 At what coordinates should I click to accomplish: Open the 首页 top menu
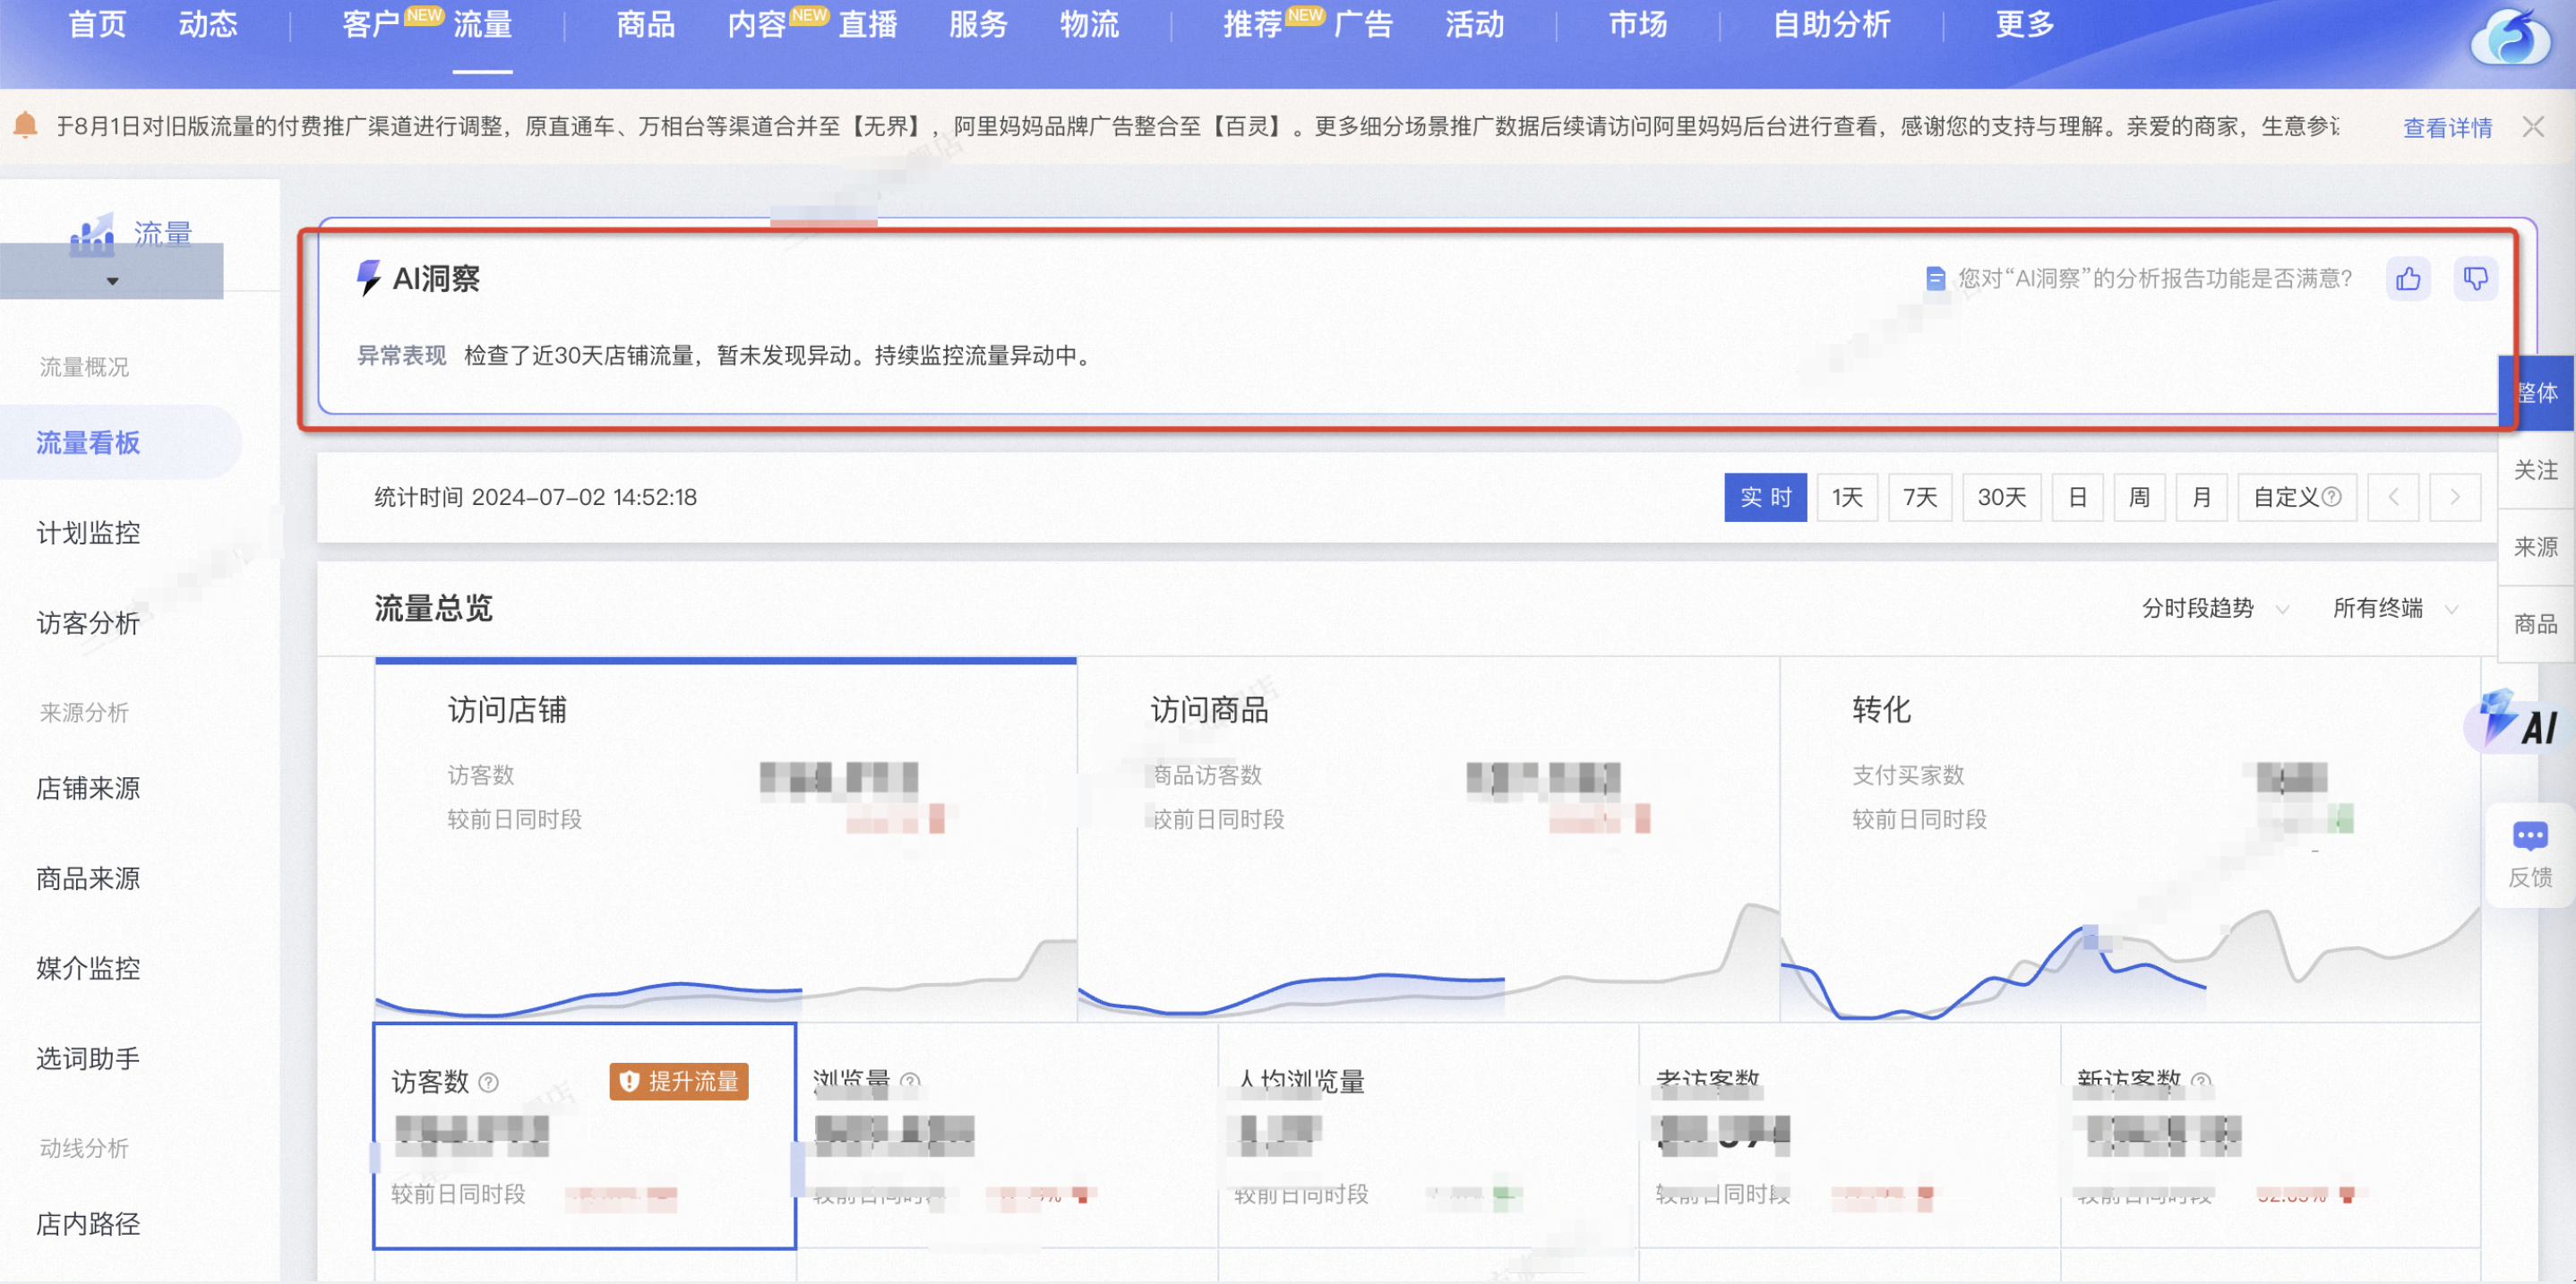click(97, 24)
